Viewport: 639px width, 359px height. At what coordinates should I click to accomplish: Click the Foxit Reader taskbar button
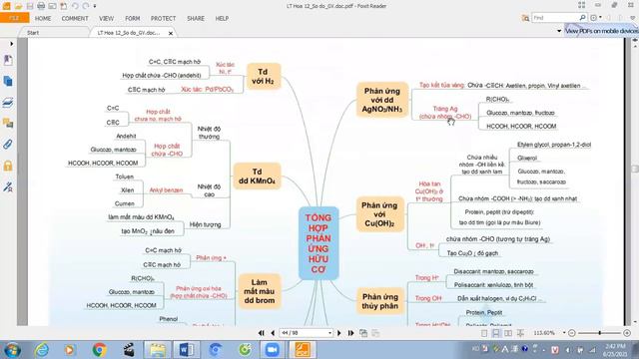(303, 350)
